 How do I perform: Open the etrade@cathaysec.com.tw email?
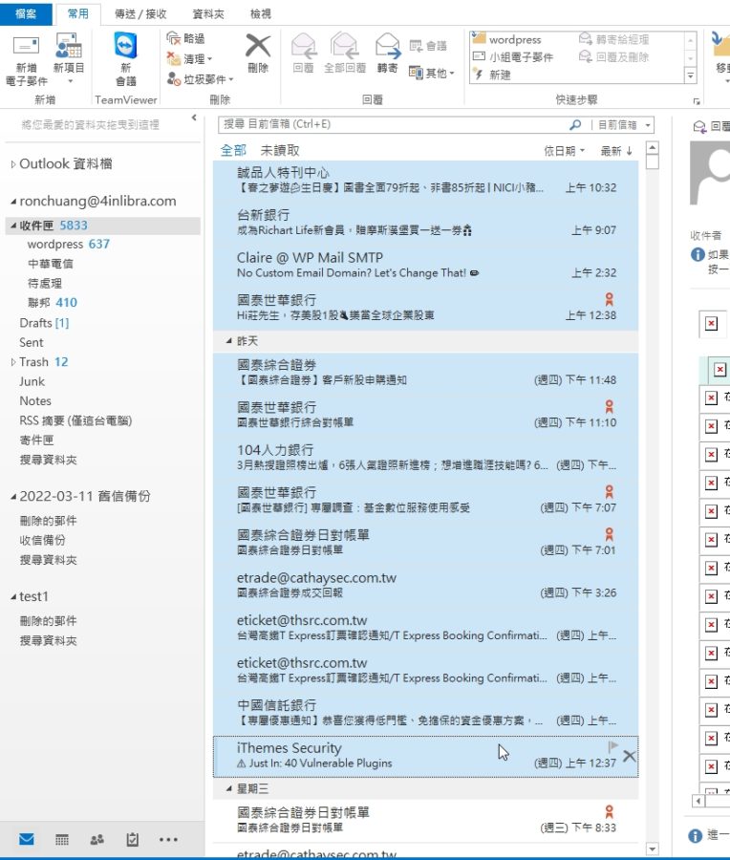click(425, 585)
